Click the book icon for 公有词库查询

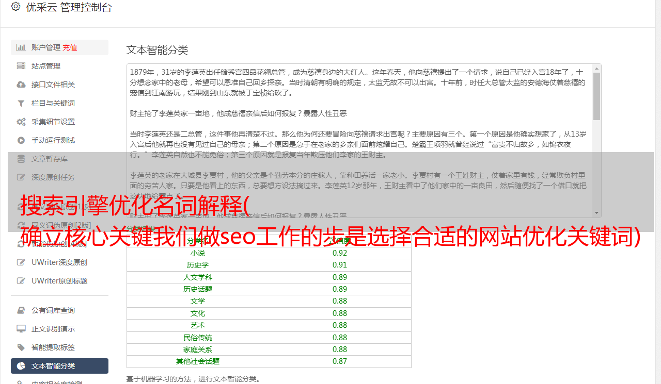pyautogui.click(x=21, y=310)
